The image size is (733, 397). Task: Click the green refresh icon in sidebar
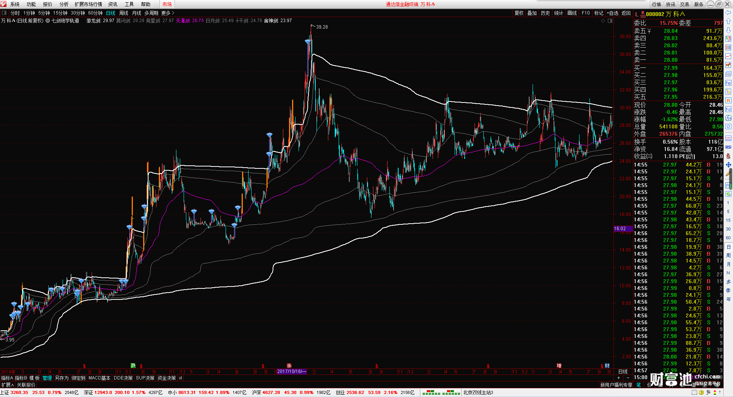tap(728, 194)
